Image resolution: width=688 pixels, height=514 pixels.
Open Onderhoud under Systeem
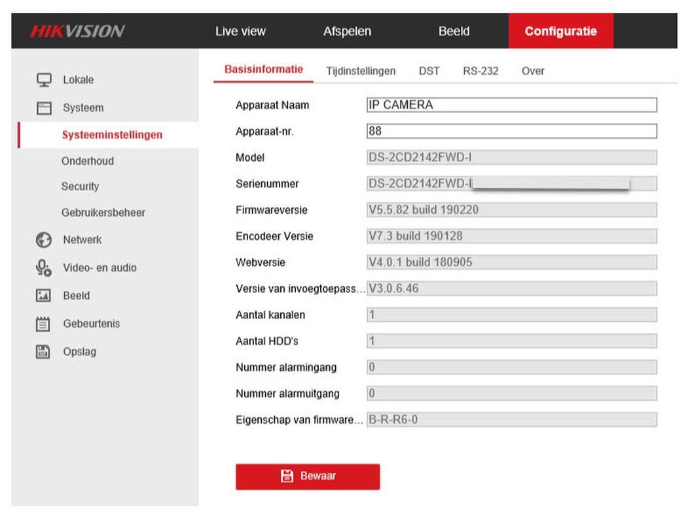pyautogui.click(x=87, y=162)
